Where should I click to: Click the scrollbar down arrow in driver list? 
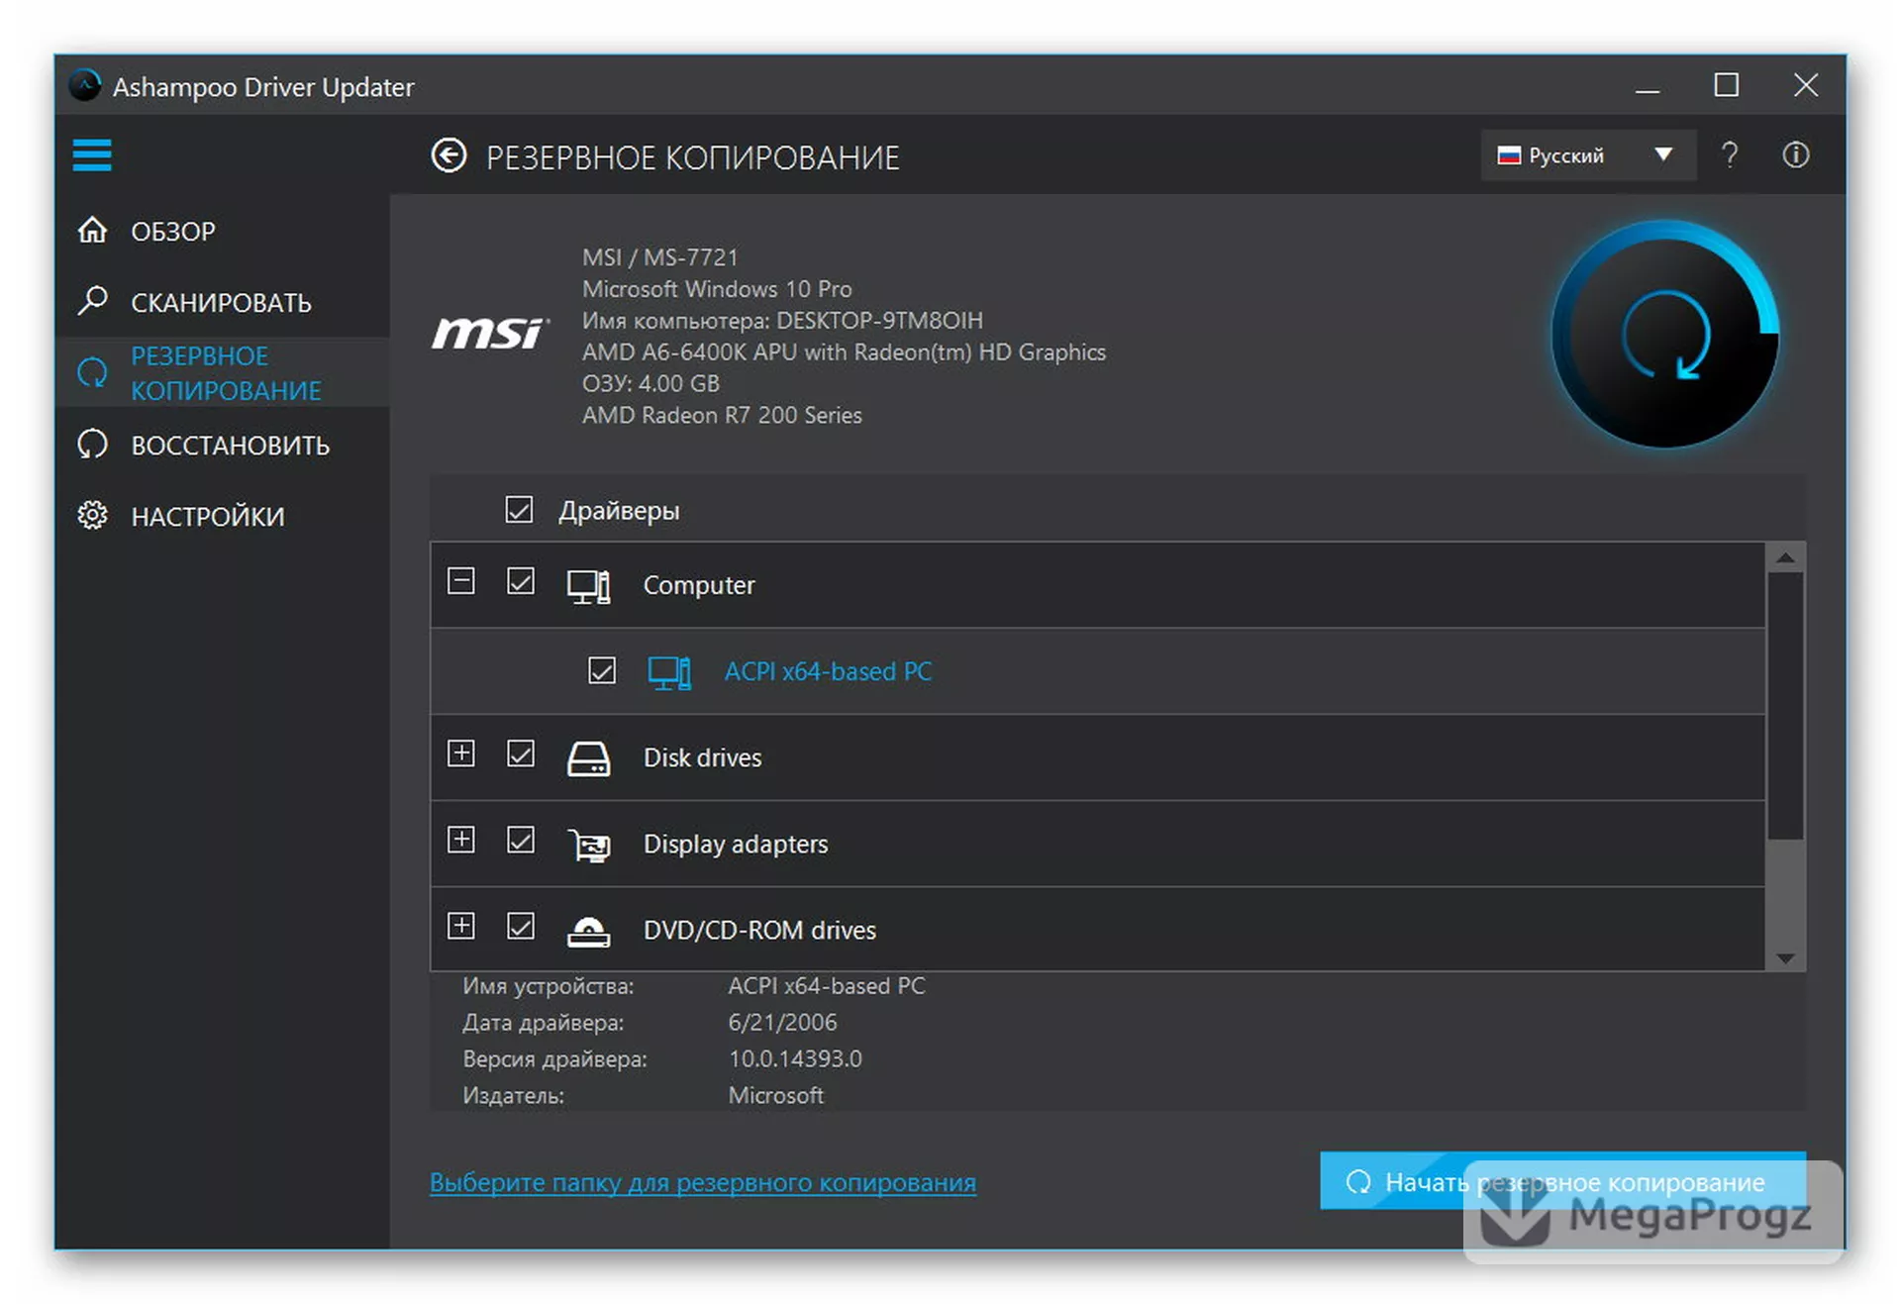tap(1785, 957)
